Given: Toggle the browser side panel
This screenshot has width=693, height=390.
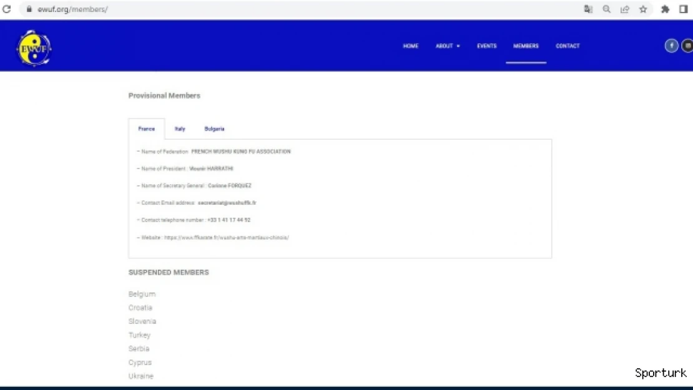Looking at the screenshot, I should pos(684,9).
